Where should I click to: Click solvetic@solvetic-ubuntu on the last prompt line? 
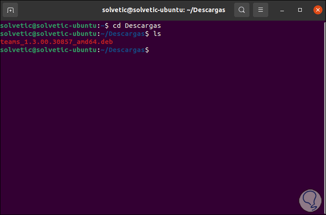coord(49,50)
